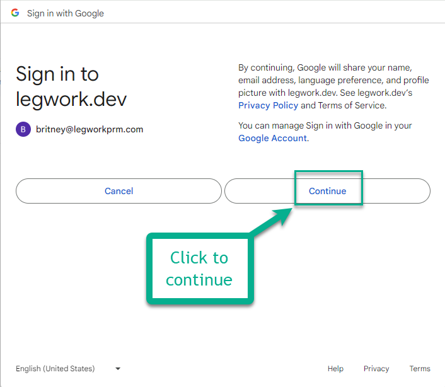
Task: Click the Google 'G' logo icon
Action: click(x=15, y=13)
